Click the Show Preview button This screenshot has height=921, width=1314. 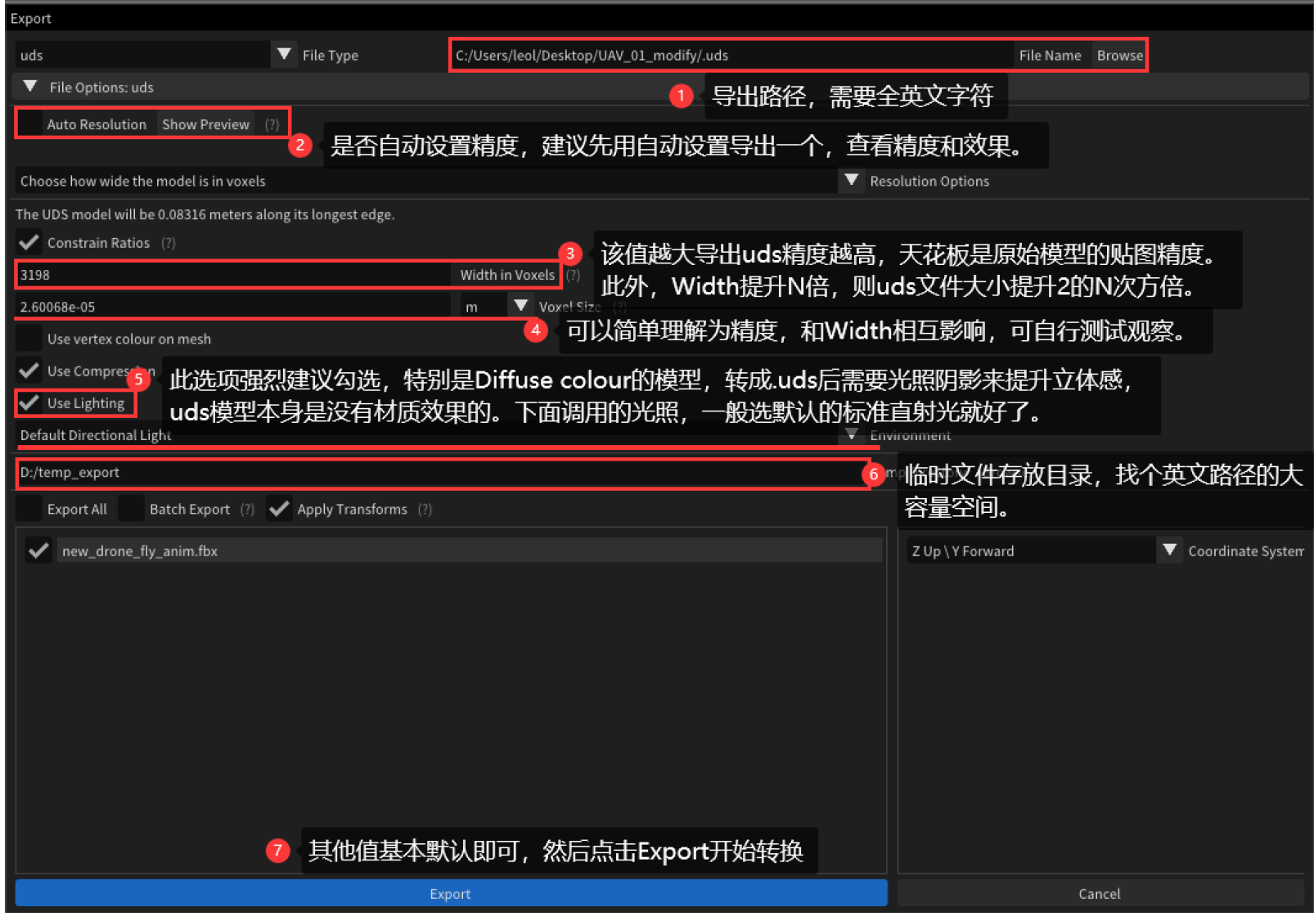pyautogui.click(x=205, y=124)
